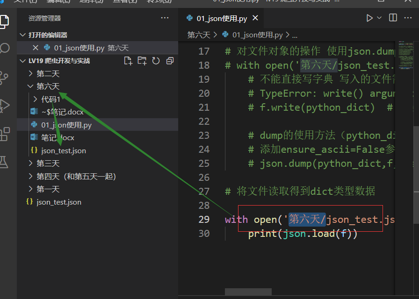
Task: Click the horizontal editor scrollbar thumb
Action: (x=248, y=292)
